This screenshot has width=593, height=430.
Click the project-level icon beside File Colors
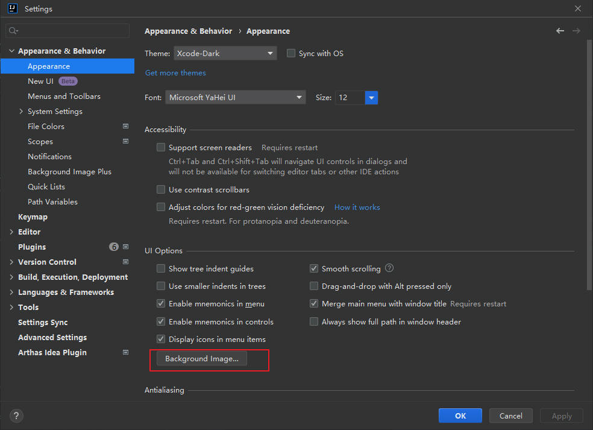click(x=125, y=126)
